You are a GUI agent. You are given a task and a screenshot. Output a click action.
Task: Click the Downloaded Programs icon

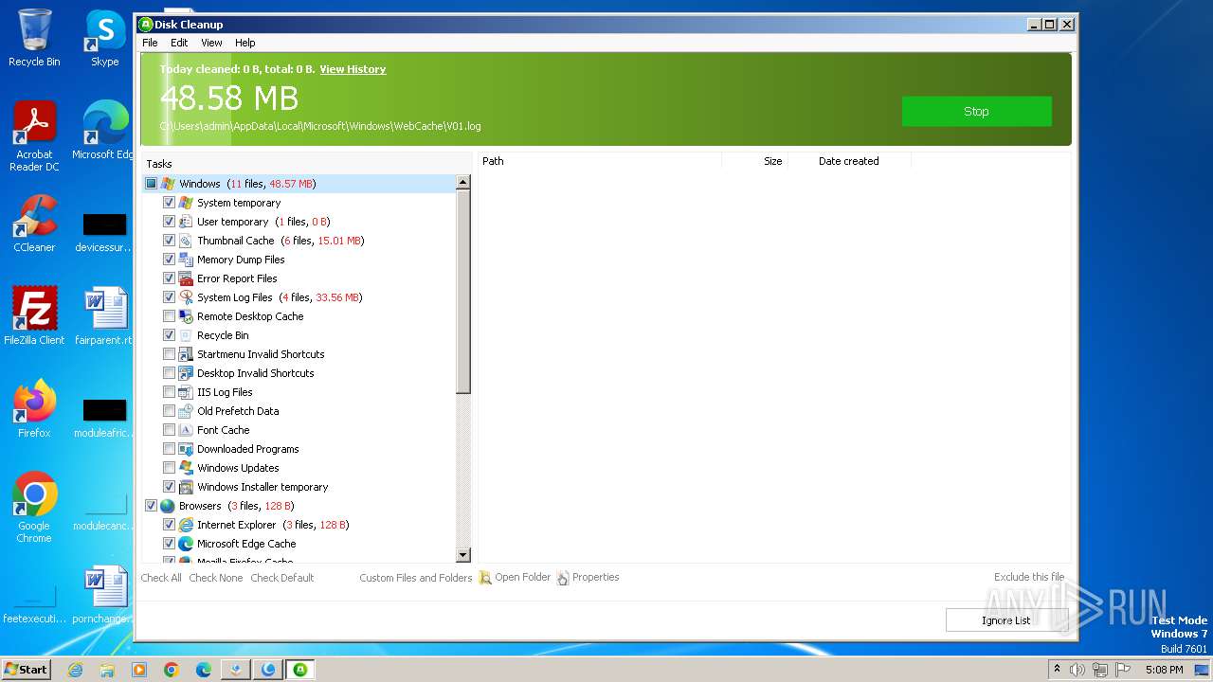pyautogui.click(x=187, y=449)
